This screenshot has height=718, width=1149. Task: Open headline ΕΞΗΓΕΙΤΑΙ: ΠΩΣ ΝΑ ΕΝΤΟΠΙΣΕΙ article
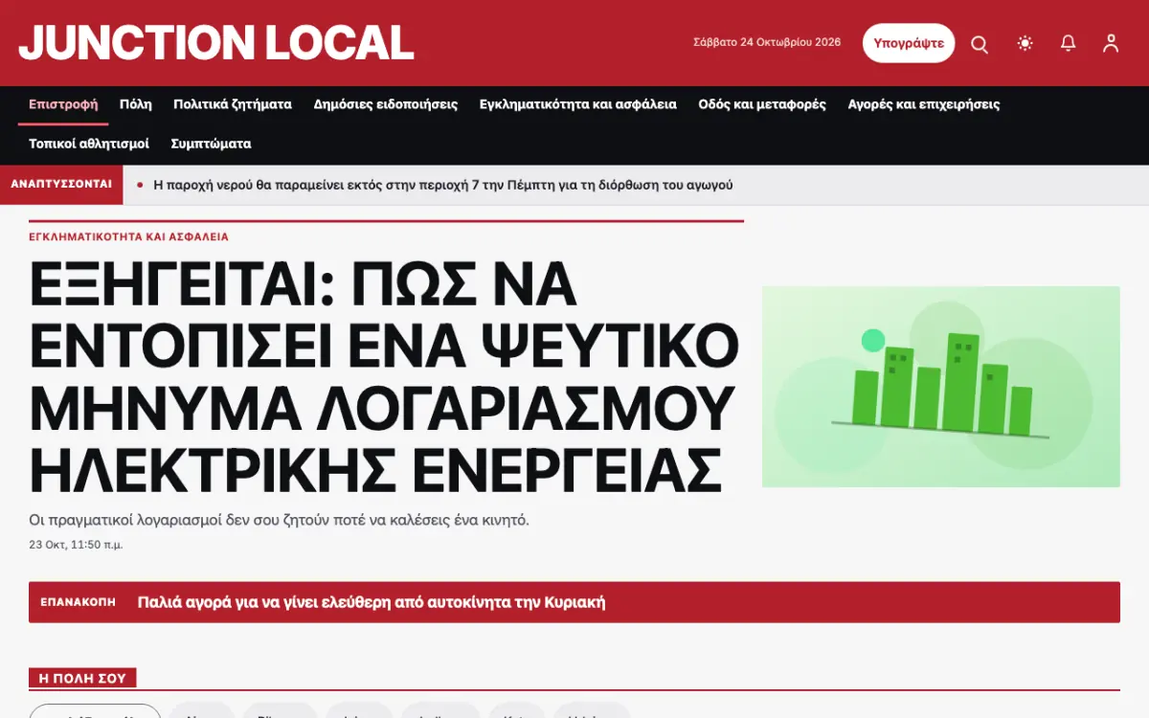(x=384, y=376)
